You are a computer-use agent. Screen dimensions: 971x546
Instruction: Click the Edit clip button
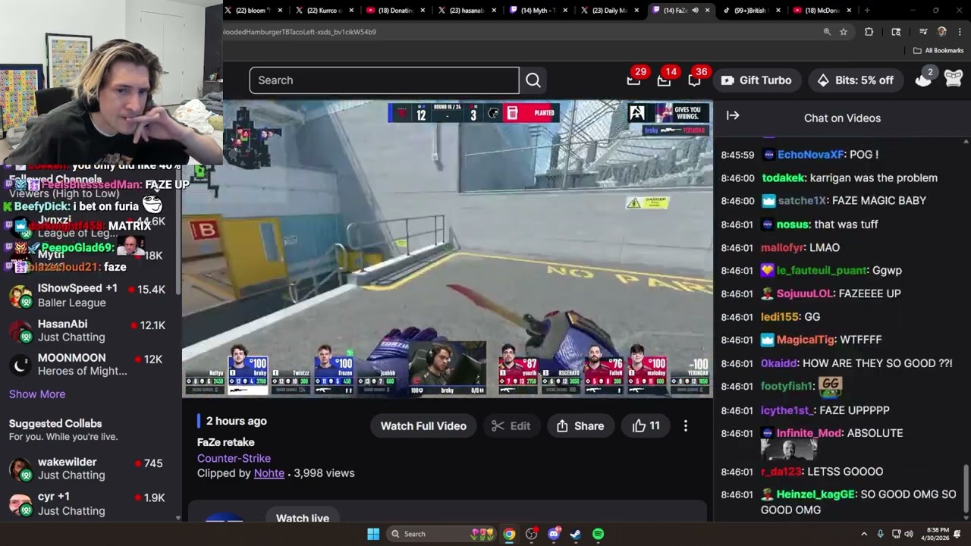click(x=511, y=426)
